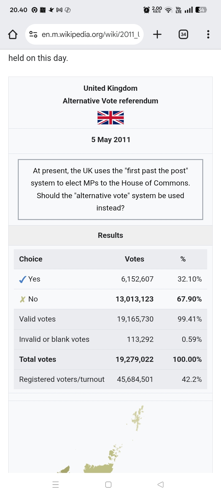Tap the browser home icon

(x=13, y=34)
